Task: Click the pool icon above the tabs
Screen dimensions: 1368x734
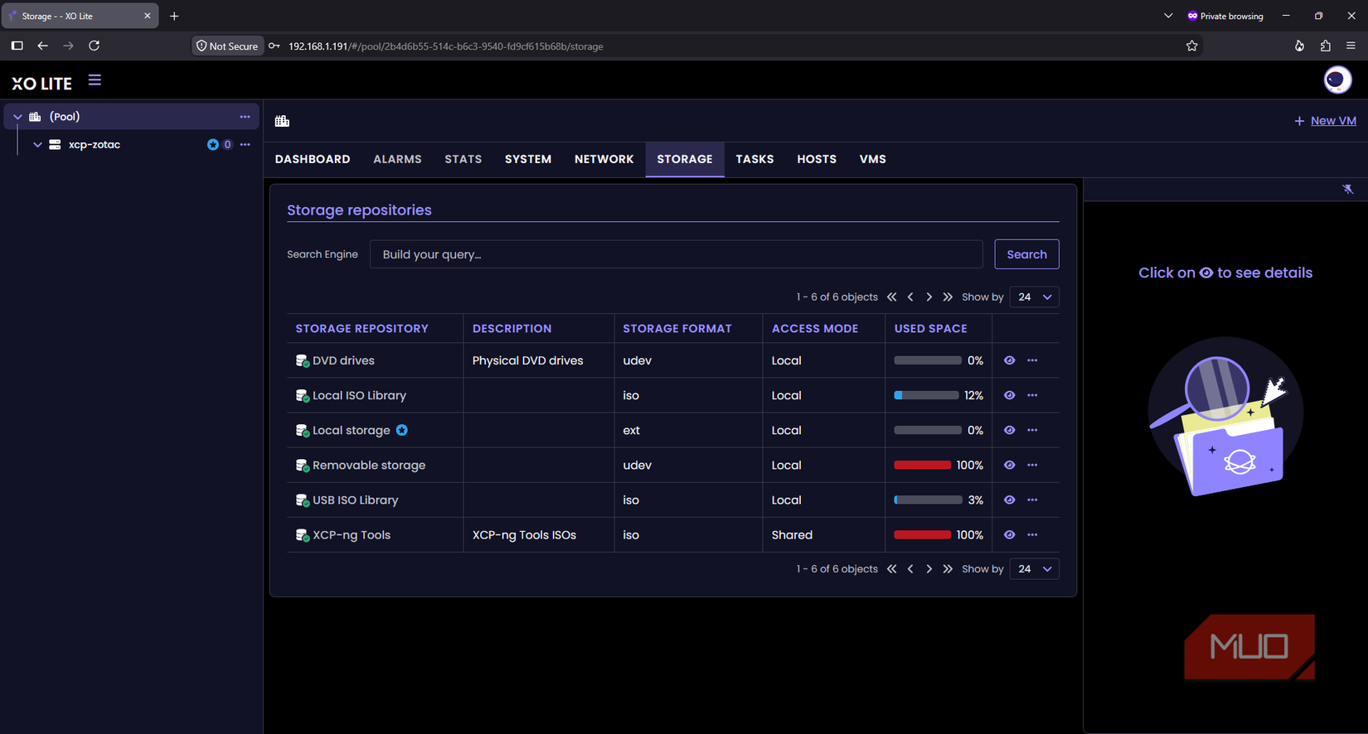Action: (x=282, y=121)
